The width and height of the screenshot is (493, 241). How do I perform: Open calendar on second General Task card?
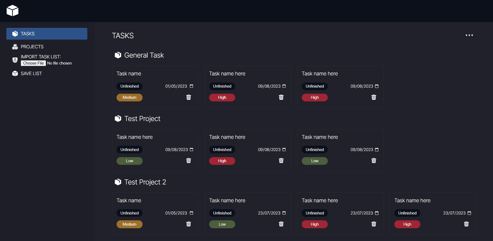click(x=284, y=86)
